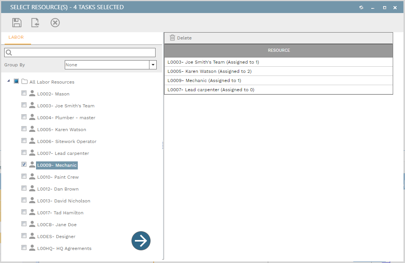Click the Save floppy disk icon
405x263 pixels.
[17, 23]
